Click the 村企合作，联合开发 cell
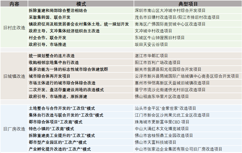 tap(48, 38)
